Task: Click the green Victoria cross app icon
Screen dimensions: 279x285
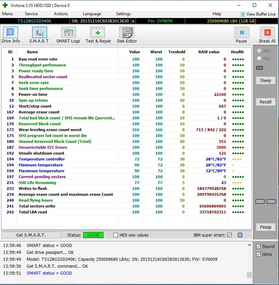Action: pos(5,5)
